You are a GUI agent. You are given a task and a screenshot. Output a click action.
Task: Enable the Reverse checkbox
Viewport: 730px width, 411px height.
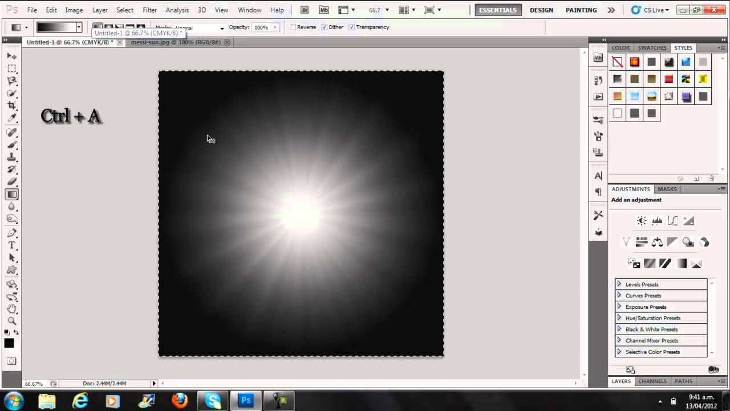pos(293,27)
